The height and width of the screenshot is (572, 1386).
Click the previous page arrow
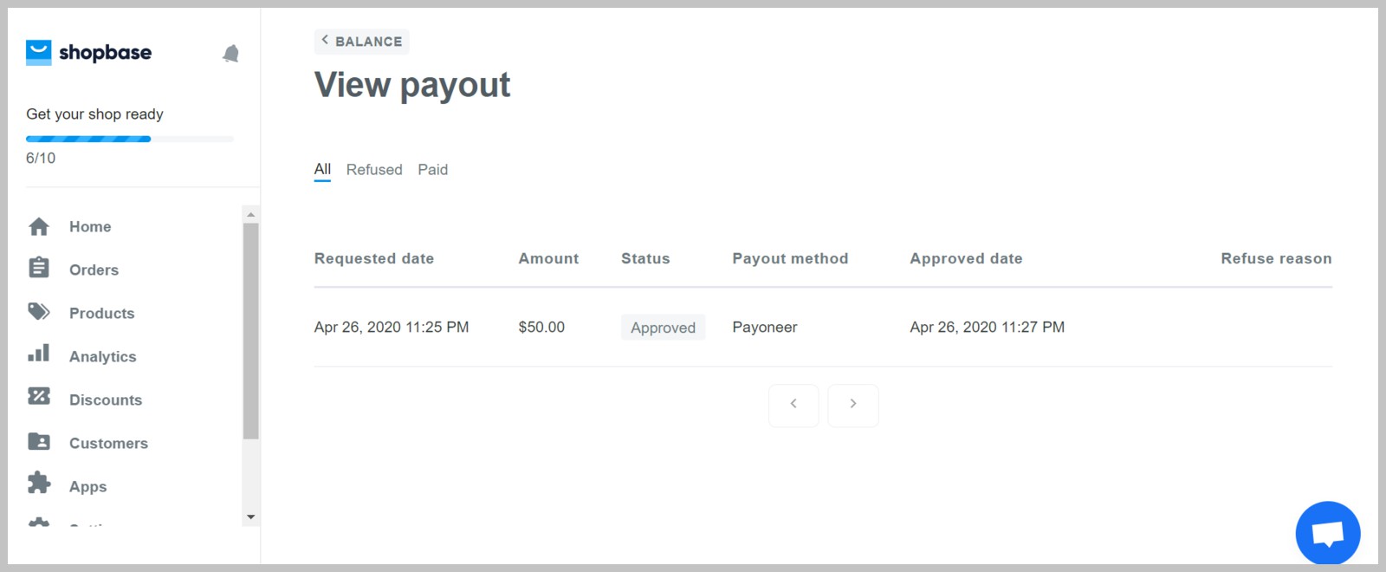793,405
